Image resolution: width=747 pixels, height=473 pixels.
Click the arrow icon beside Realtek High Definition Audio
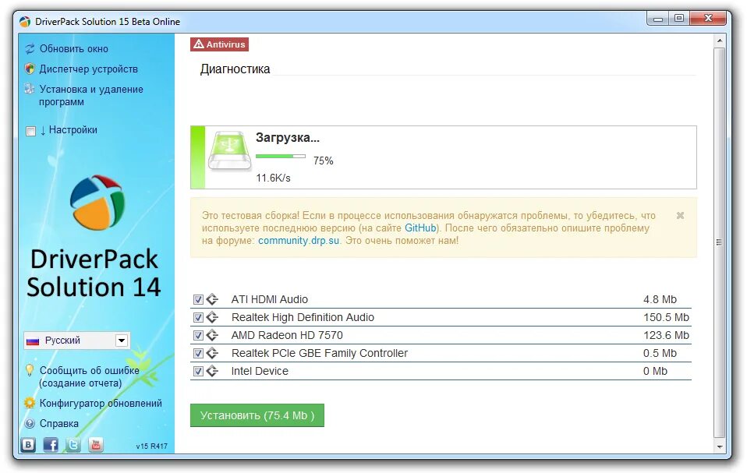point(212,317)
